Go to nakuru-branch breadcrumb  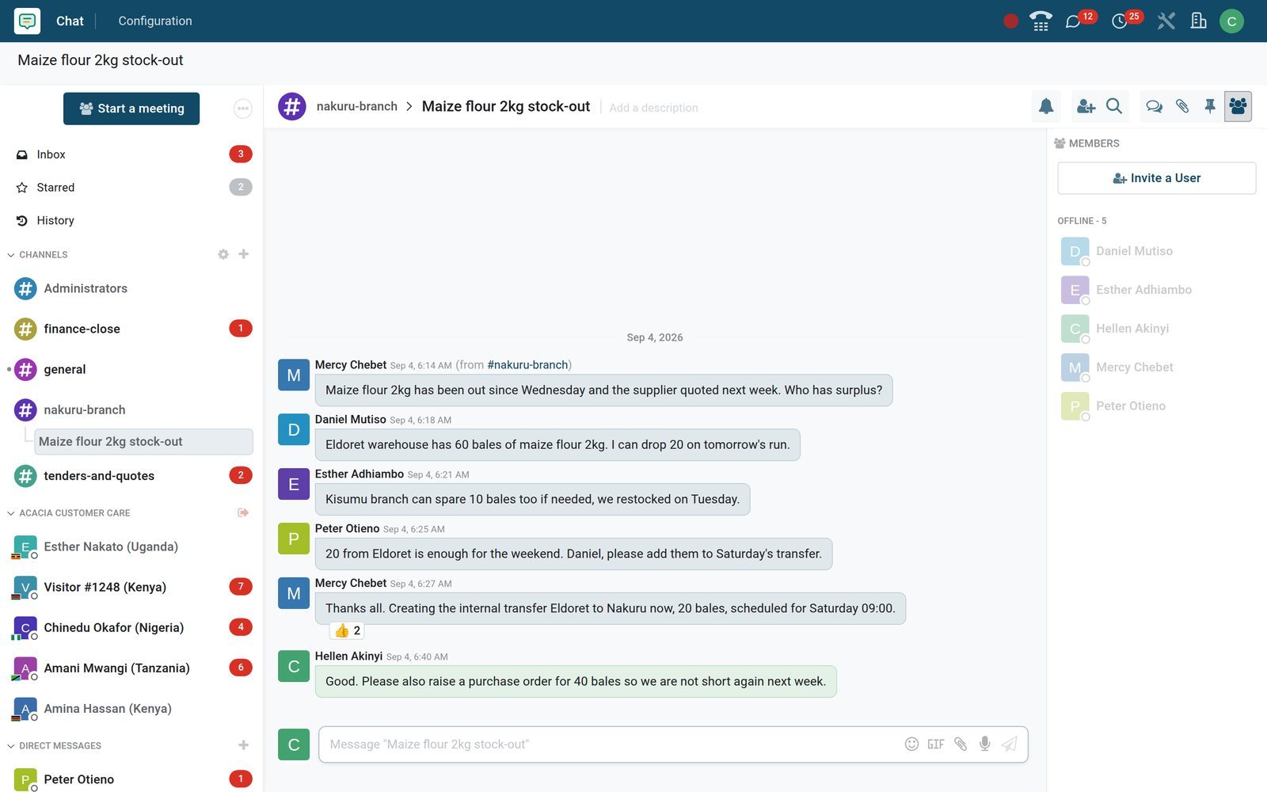coord(356,106)
